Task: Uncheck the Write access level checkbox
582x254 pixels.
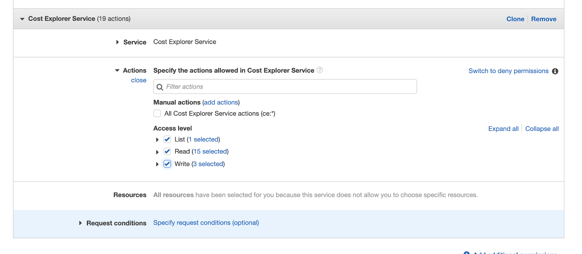Action: [167, 164]
